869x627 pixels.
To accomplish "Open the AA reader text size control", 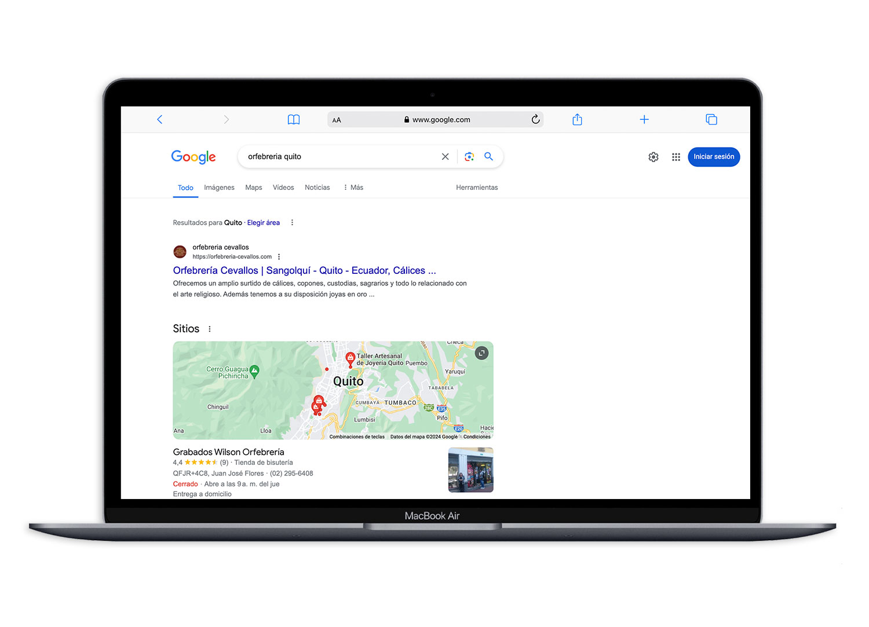I will point(337,120).
